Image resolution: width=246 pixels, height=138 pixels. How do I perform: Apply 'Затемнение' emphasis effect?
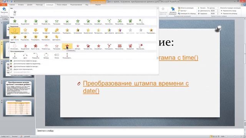[x=78, y=31]
